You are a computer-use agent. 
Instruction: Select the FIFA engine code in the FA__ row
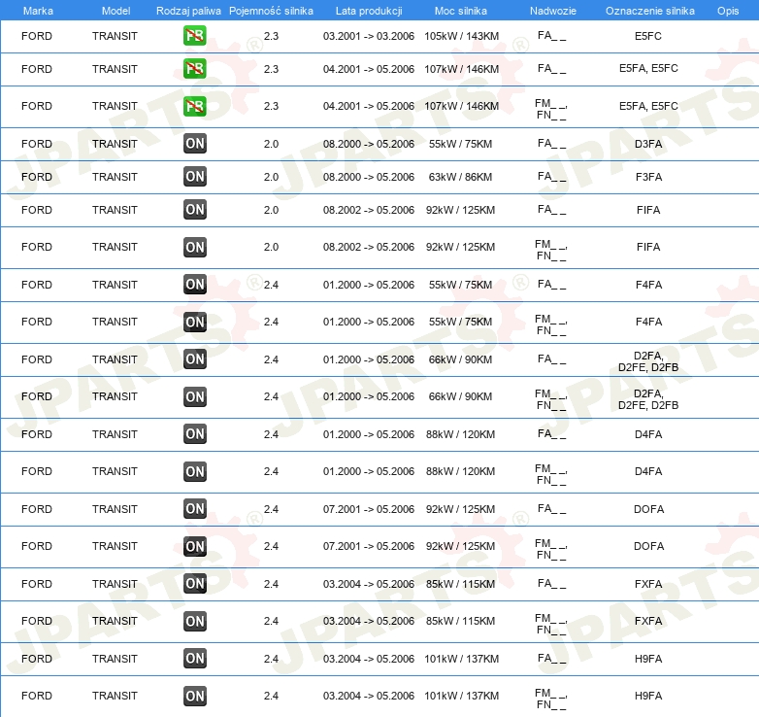coord(648,210)
